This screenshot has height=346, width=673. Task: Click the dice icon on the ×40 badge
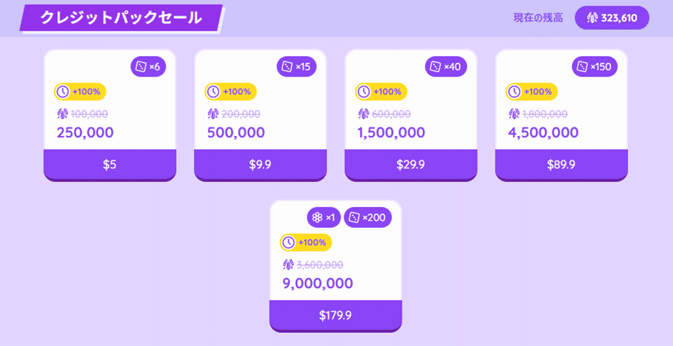pos(435,67)
